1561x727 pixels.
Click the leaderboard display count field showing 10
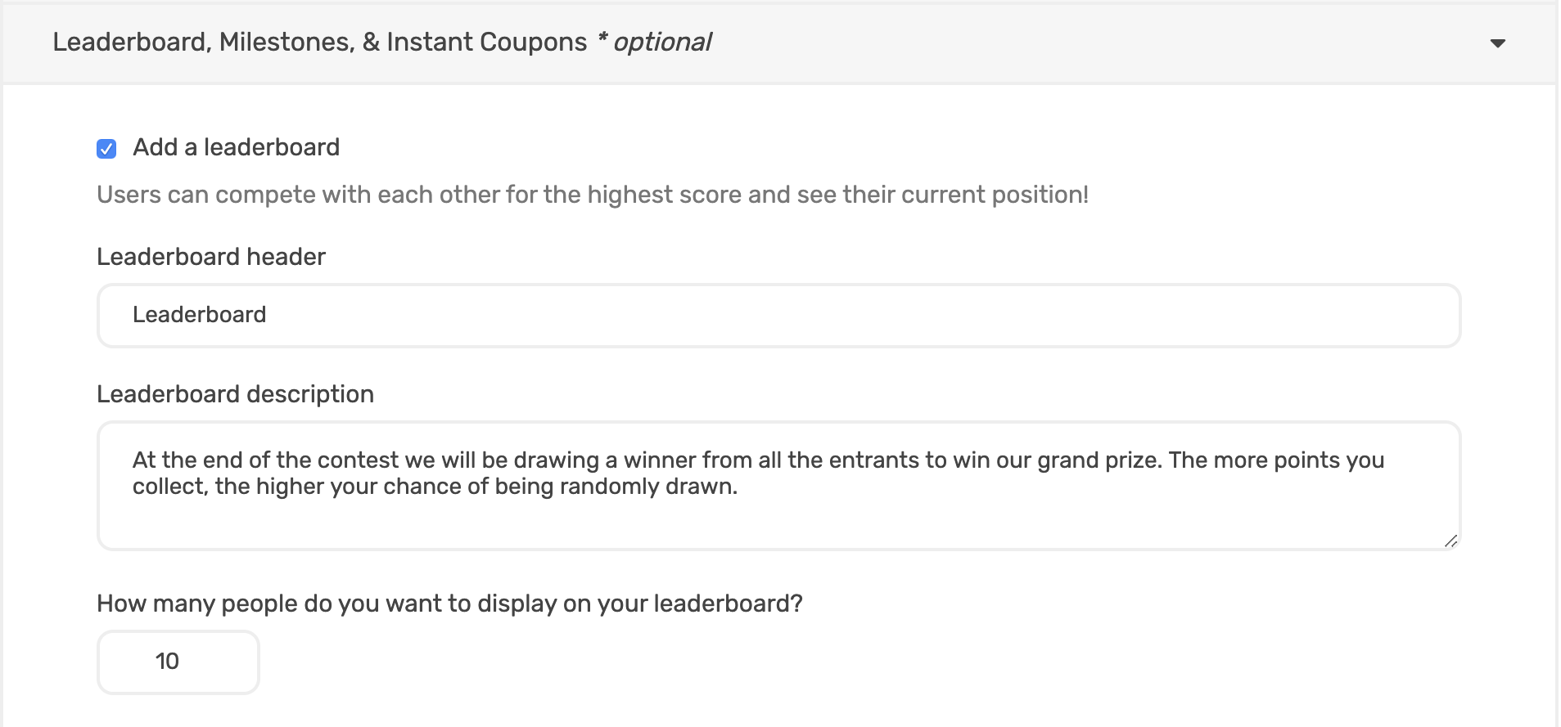[177, 662]
